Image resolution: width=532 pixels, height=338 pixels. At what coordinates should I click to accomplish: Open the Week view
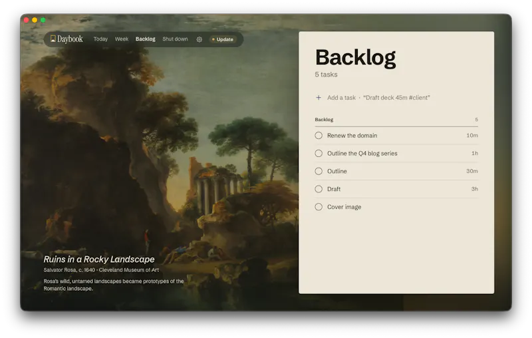tap(122, 39)
